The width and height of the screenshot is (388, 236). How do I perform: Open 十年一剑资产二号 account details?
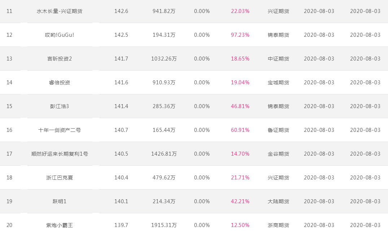60,130
